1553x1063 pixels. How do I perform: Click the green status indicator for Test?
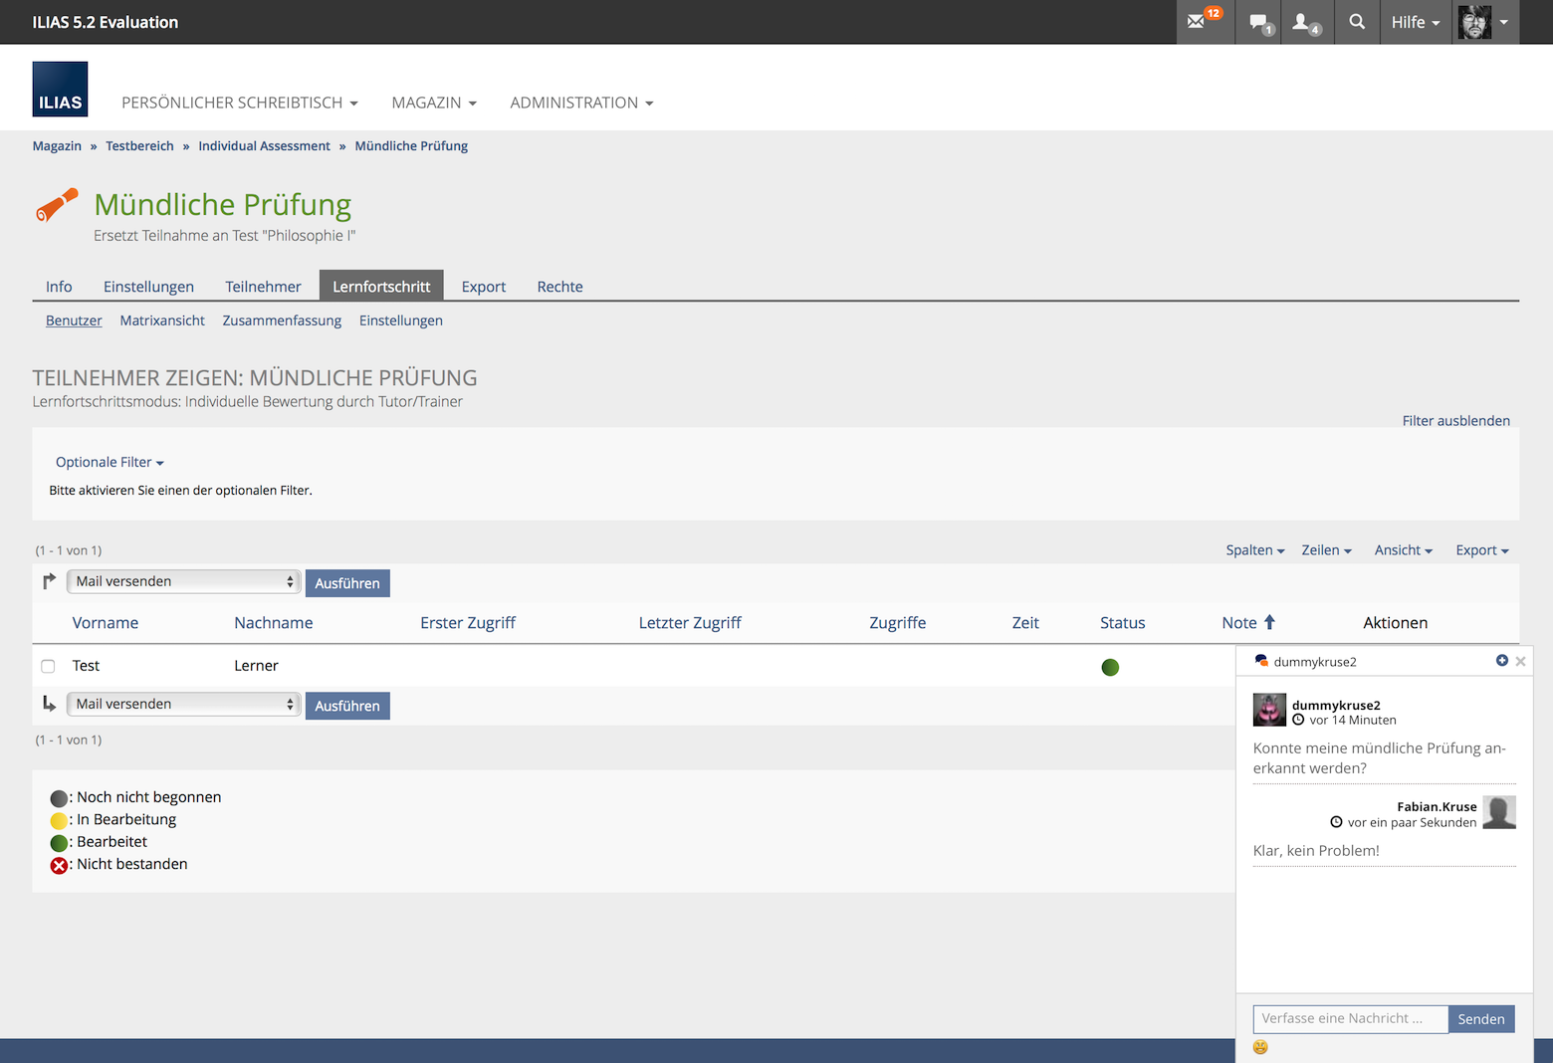[1110, 667]
